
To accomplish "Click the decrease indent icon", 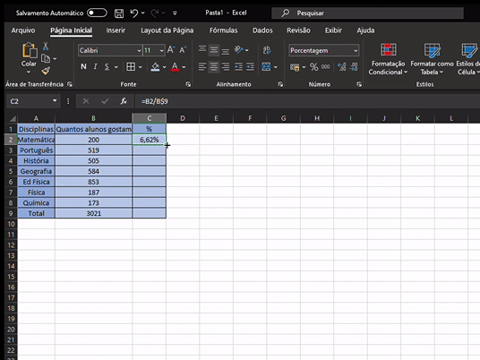I will (238, 67).
